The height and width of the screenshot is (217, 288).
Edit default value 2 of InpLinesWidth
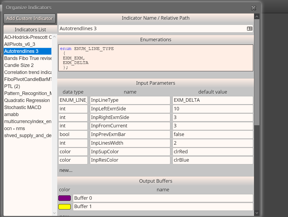pos(213,143)
